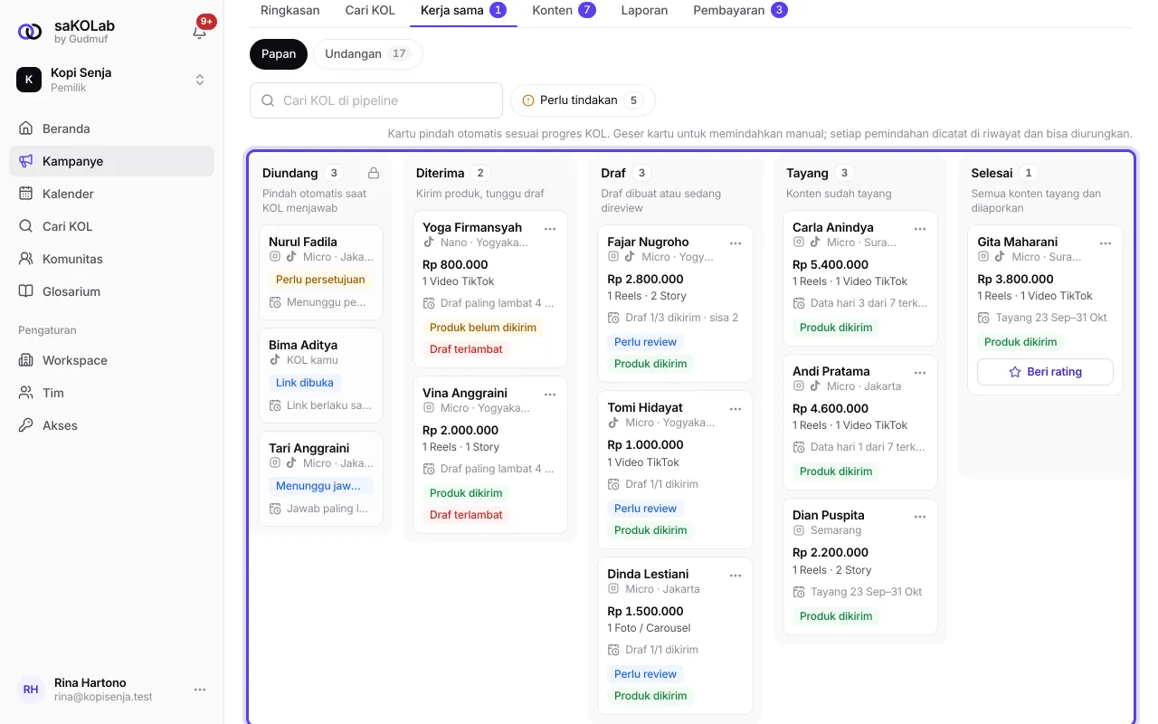Image resolution: width=1158 pixels, height=724 pixels.
Task: Open Komunitas from the sidebar
Action: [112, 259]
